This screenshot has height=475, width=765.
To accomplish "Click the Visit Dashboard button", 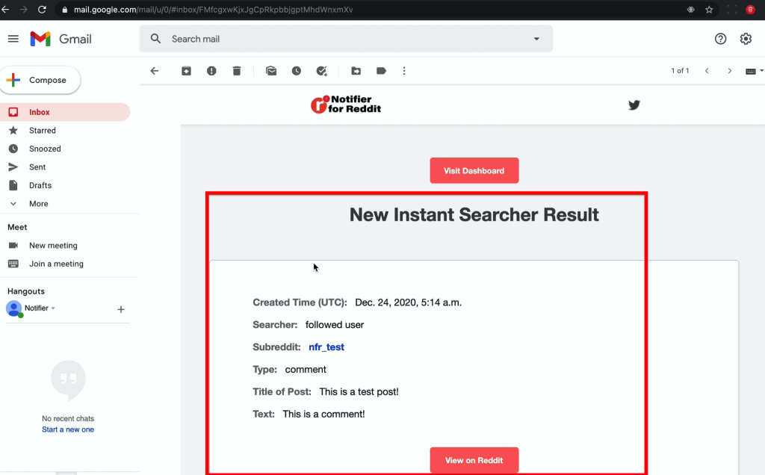I will point(474,171).
